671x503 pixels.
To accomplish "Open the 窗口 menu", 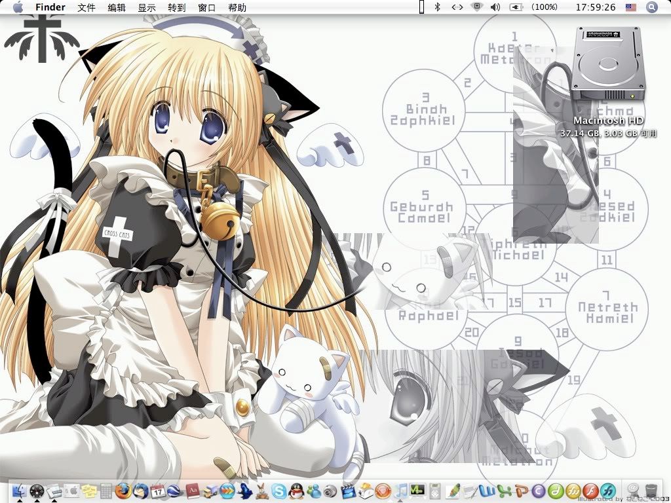I will pyautogui.click(x=207, y=7).
